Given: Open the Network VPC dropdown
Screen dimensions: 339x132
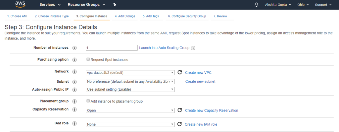Looking at the screenshot, I should pyautogui.click(x=130, y=72).
